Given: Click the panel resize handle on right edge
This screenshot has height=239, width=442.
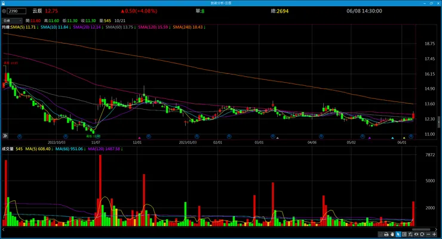Looking at the screenshot, I should (x=438, y=122).
